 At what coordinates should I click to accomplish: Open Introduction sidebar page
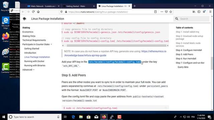[x=30, y=53]
